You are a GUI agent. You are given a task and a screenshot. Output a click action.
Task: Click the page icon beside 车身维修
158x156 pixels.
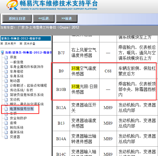(6, 72)
